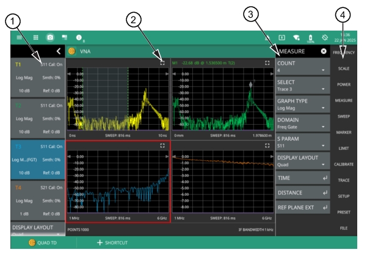
Task: Open the CALIBRATE menu
Action: pos(344,164)
